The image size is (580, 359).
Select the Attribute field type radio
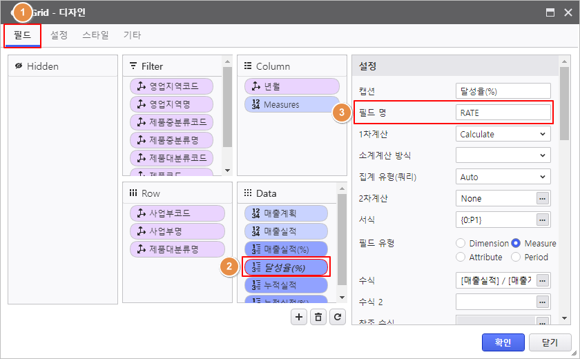point(461,257)
